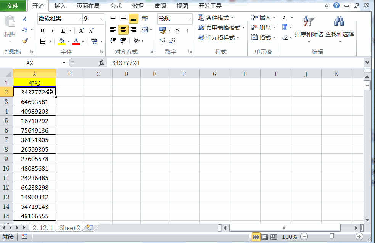This screenshot has height=243, width=375.
Task: Switch to the 公式 ribbon tab
Action: (116, 6)
